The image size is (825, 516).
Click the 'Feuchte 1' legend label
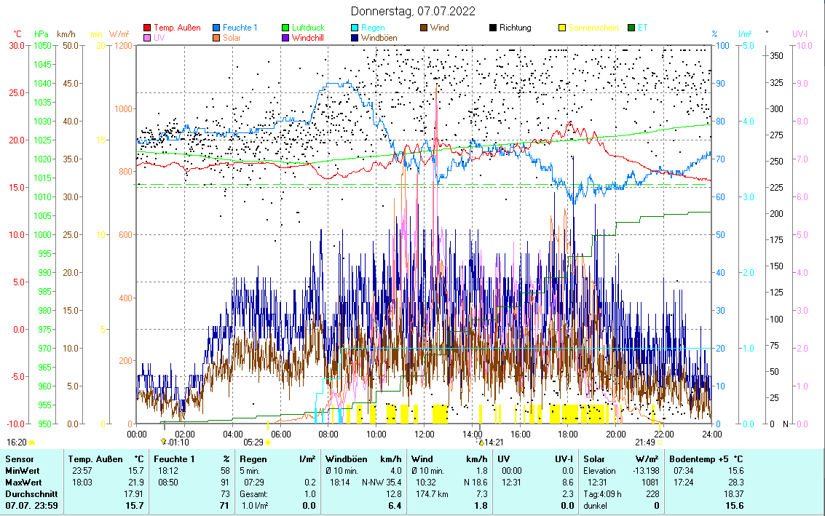pyautogui.click(x=240, y=28)
